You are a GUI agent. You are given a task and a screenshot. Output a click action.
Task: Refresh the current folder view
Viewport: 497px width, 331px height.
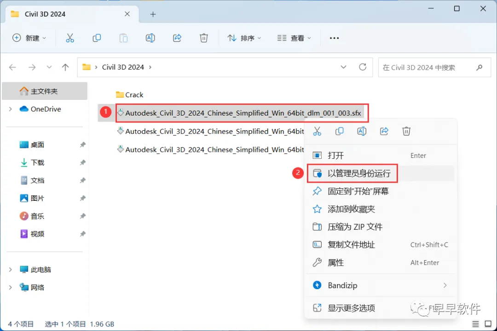point(363,67)
